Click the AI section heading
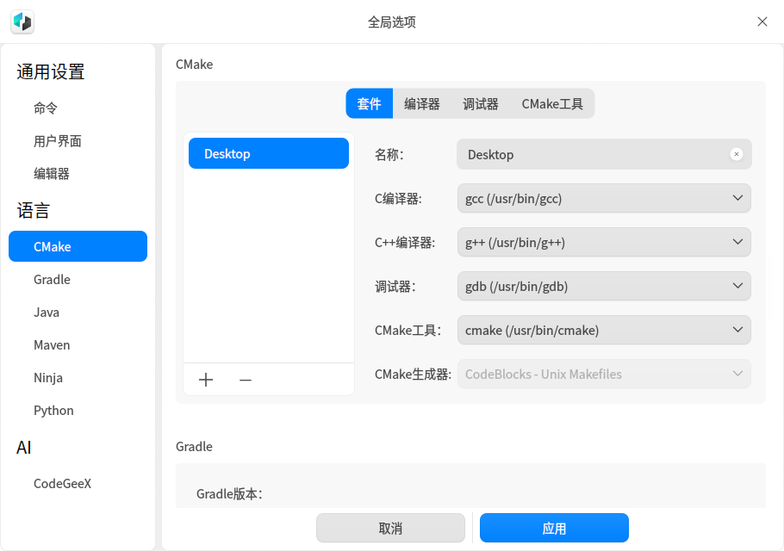Screen dimensions: 784x551 24,448
